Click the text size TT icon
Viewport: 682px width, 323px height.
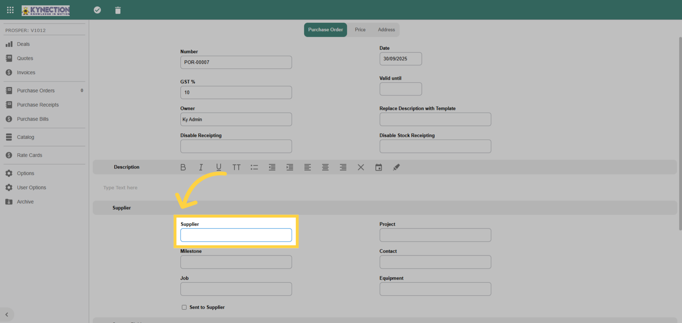(236, 167)
